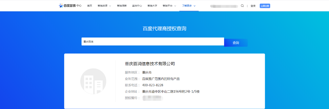Expand the 营销平台 dropdown chevron

[175, 6]
